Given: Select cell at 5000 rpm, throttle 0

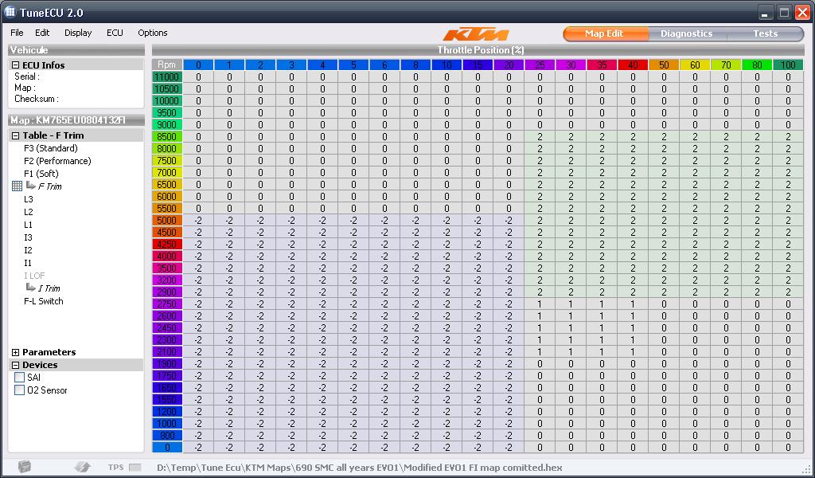Looking at the screenshot, I should pos(198,220).
